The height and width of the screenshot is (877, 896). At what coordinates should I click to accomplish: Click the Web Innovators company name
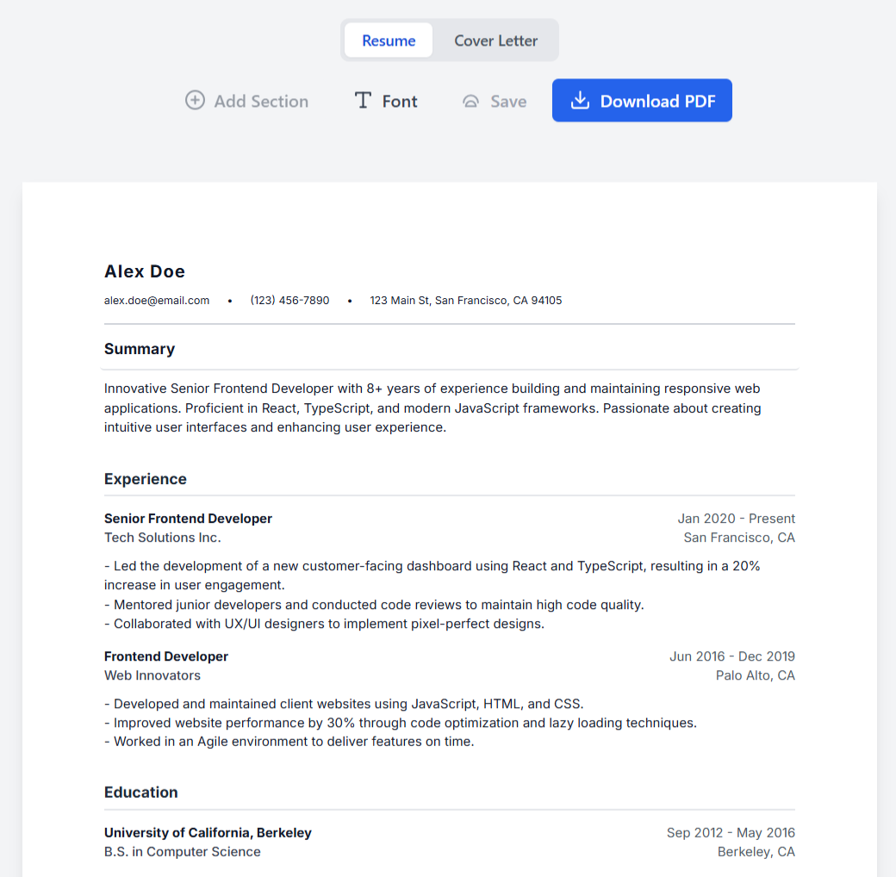point(152,675)
